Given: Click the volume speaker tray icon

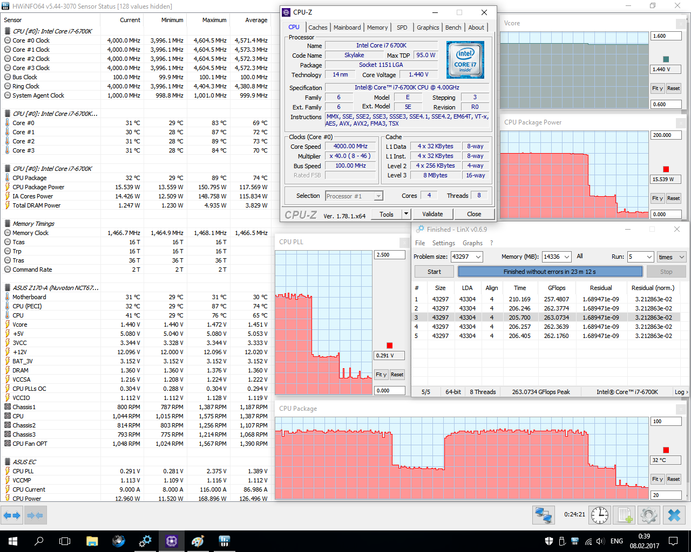Looking at the screenshot, I should (601, 541).
